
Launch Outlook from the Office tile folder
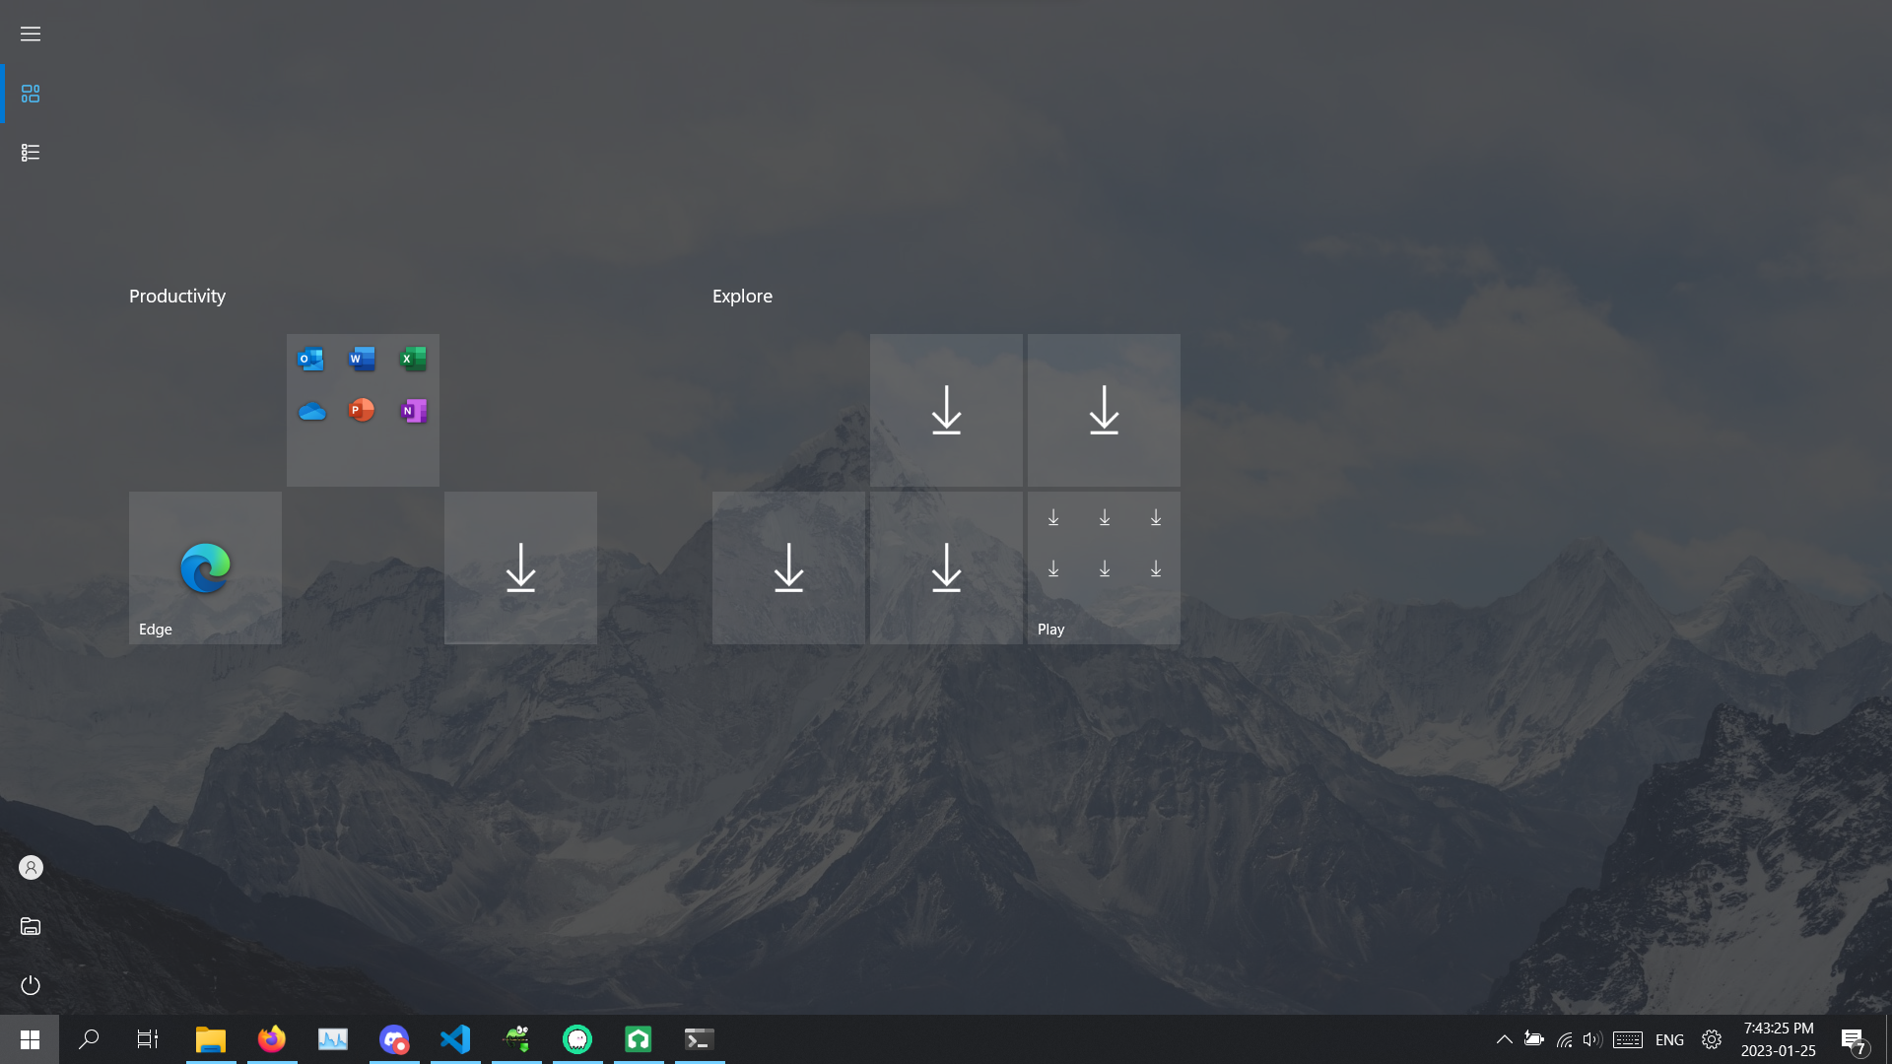pyautogui.click(x=310, y=360)
